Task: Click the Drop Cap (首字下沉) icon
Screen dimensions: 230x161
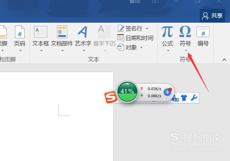Action: (x=104, y=32)
